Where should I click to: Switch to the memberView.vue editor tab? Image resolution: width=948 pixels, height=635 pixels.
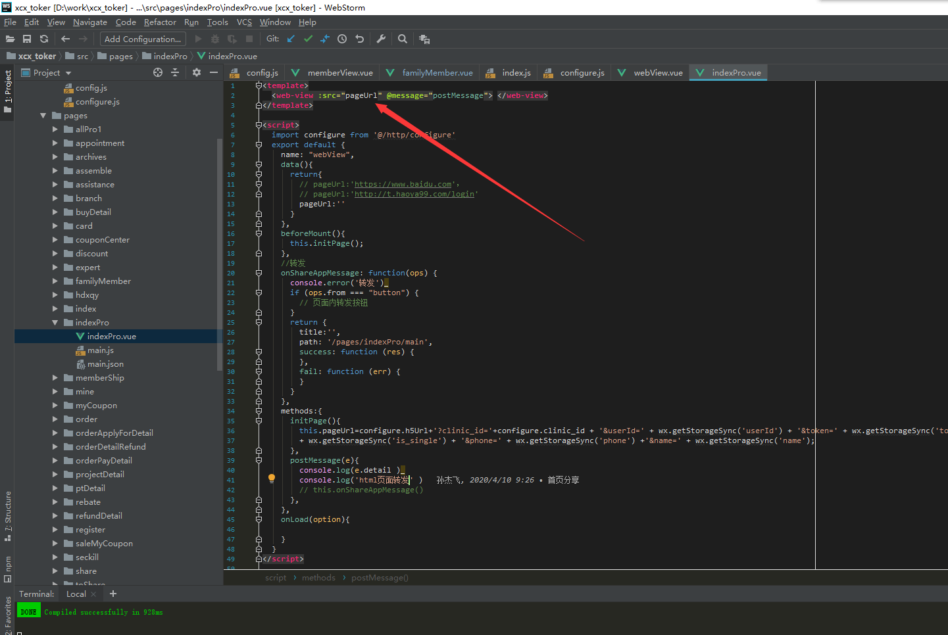tap(332, 73)
